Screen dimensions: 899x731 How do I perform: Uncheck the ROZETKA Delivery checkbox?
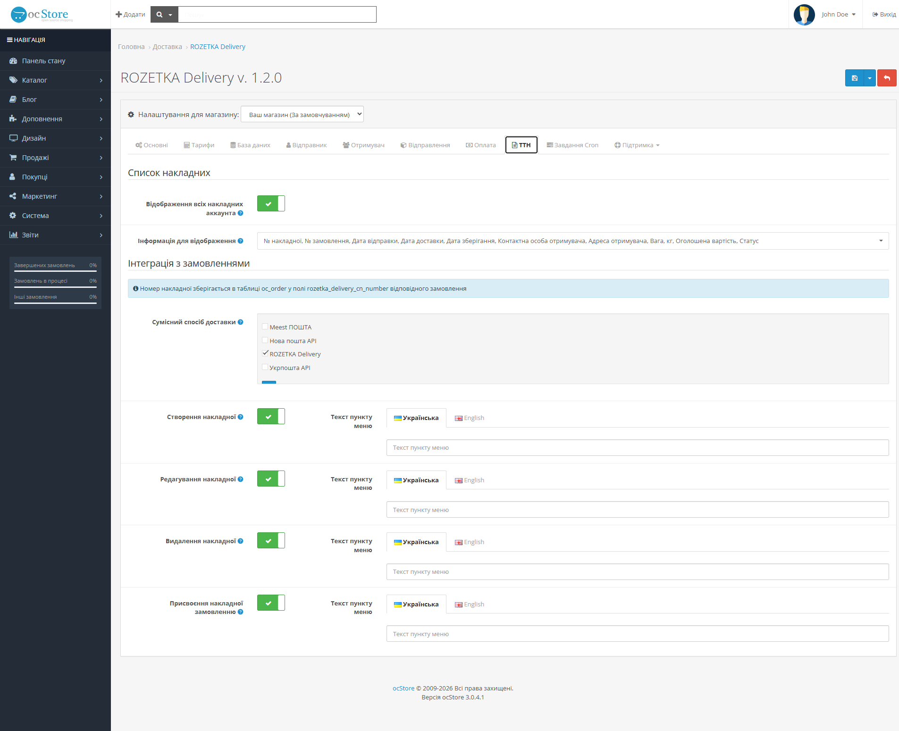[265, 353]
